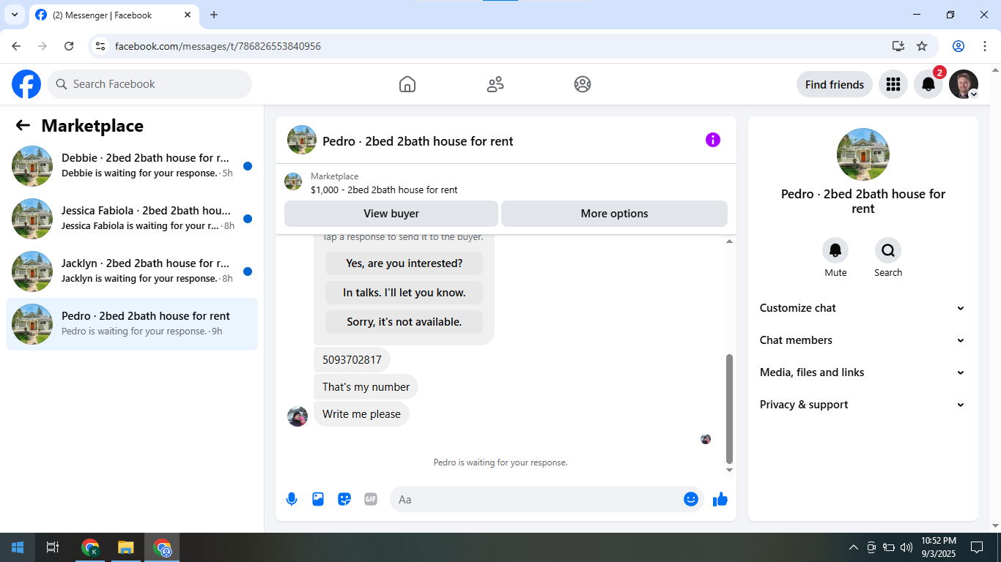Open the Friends icon in top navigation

click(x=495, y=84)
